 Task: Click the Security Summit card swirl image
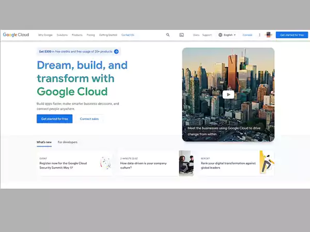(105, 163)
